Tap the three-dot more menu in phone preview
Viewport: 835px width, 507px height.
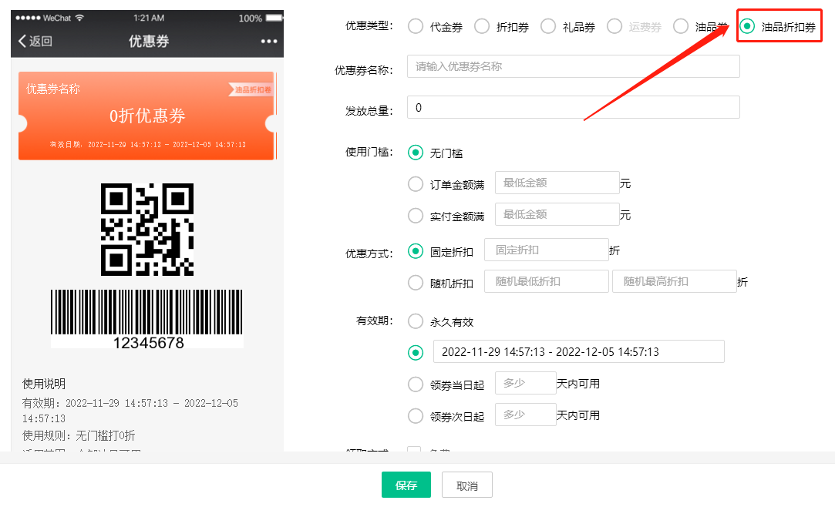point(268,42)
